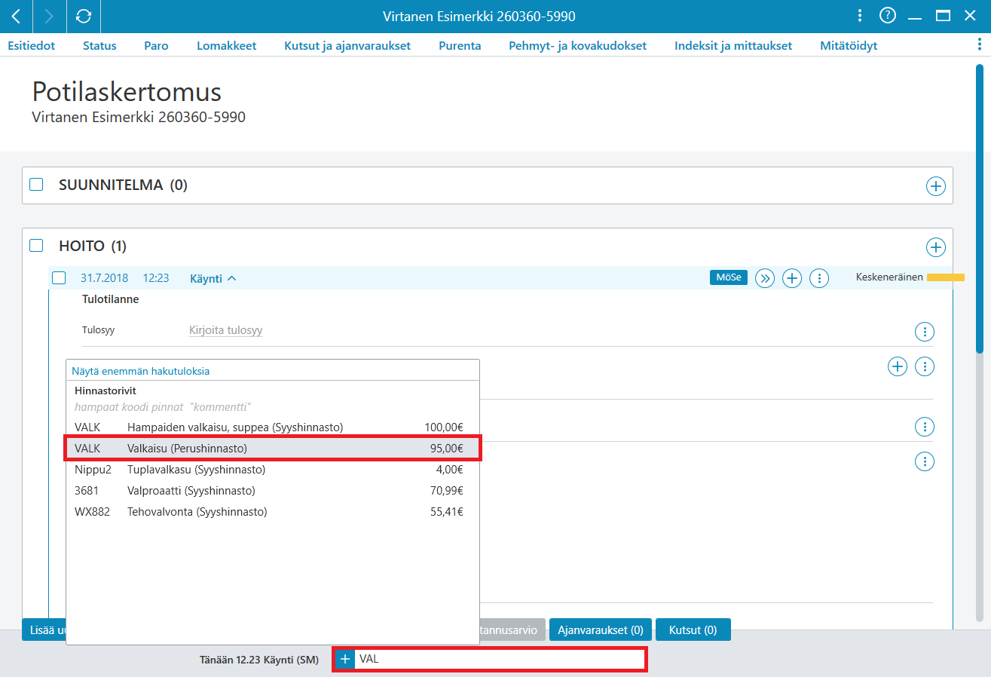Click plus icon below the Tulosyy row

coord(897,366)
